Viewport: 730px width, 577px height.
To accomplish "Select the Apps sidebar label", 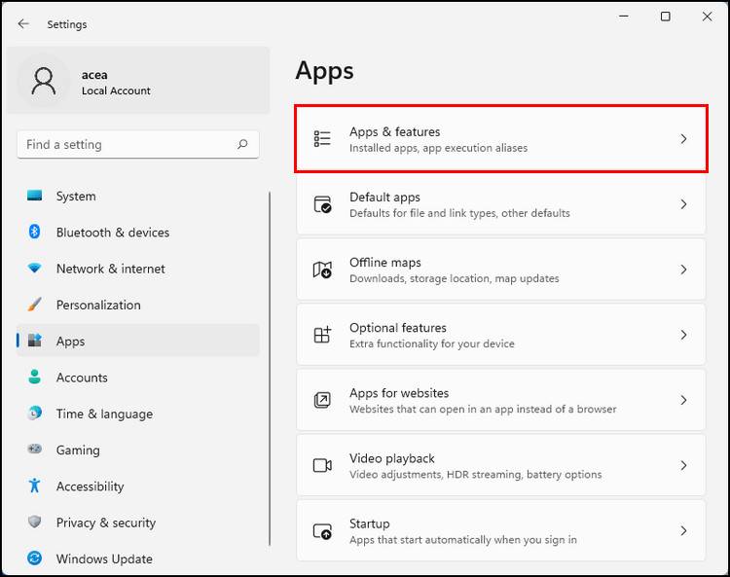I will (70, 342).
